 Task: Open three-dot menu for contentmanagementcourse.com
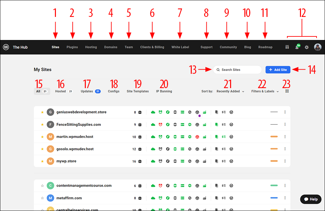285,186
